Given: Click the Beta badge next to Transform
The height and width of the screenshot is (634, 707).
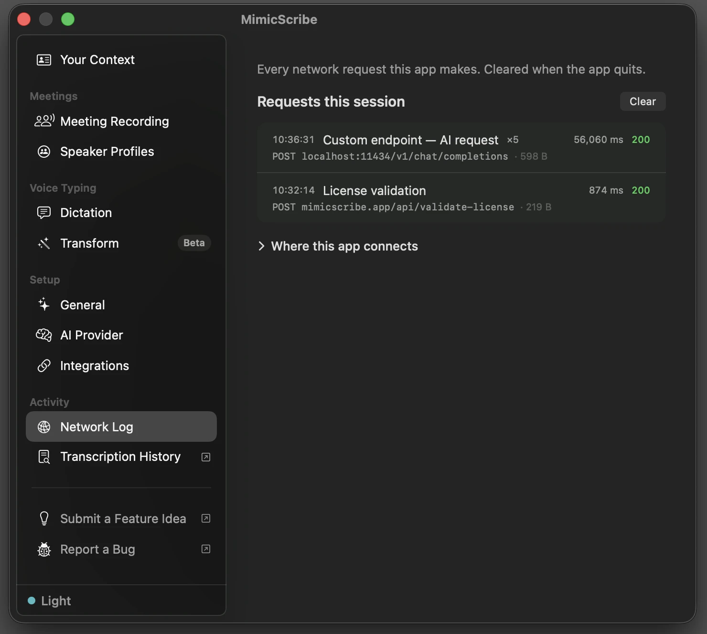Looking at the screenshot, I should pyautogui.click(x=194, y=243).
